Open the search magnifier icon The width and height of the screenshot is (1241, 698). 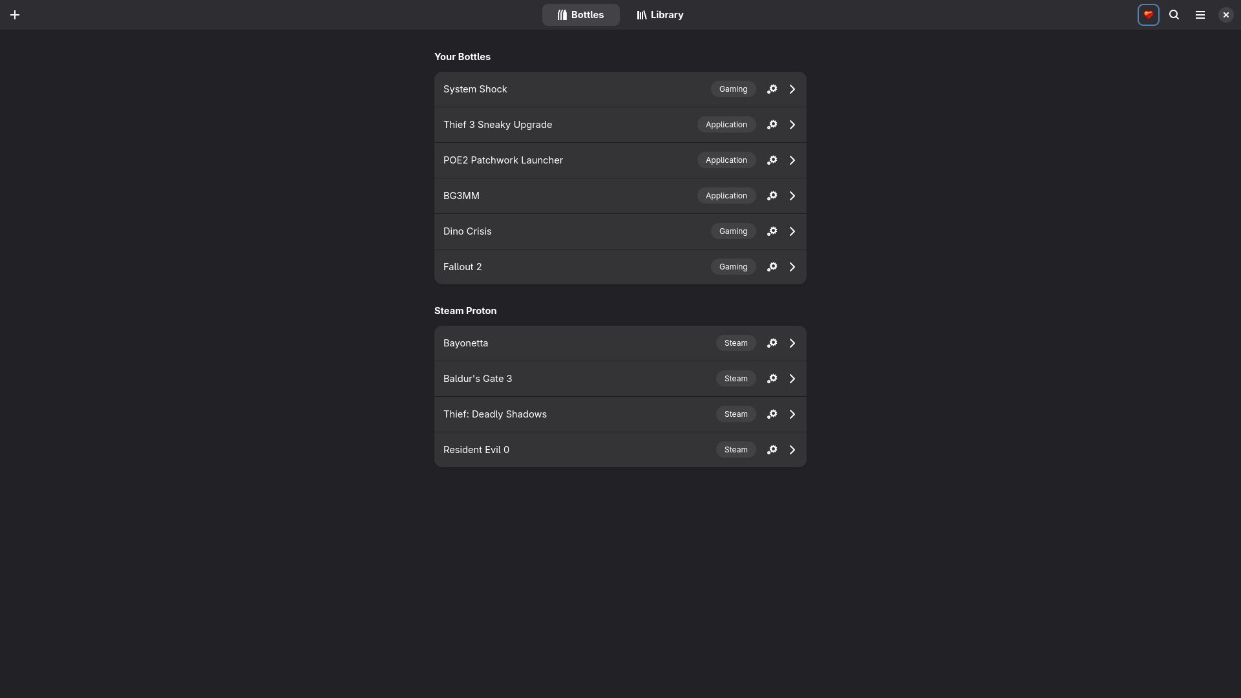[1174, 15]
